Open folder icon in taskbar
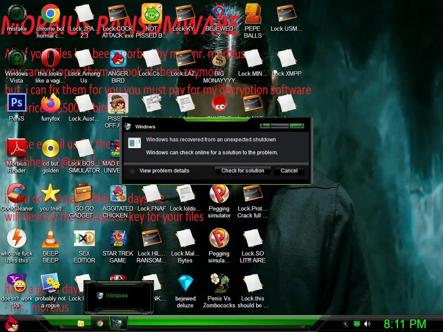 pyautogui.click(x=81, y=323)
